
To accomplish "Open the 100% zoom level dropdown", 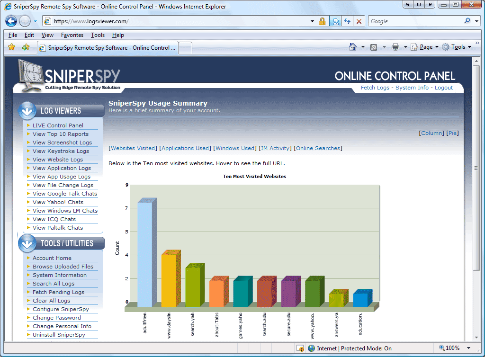I will [x=468, y=348].
